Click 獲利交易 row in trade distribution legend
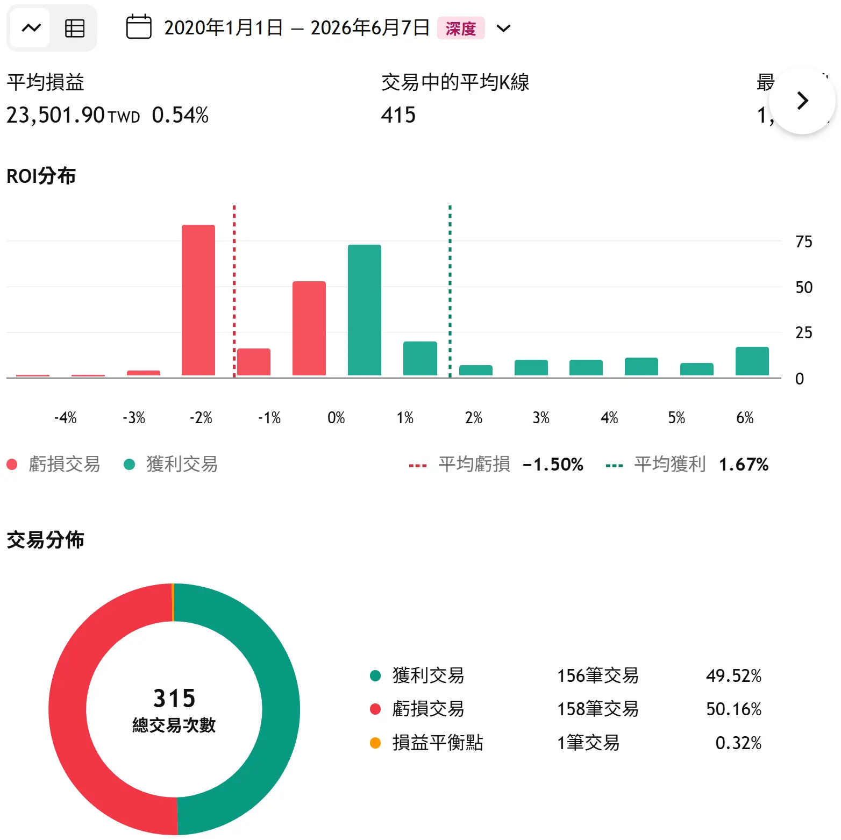 (566, 675)
